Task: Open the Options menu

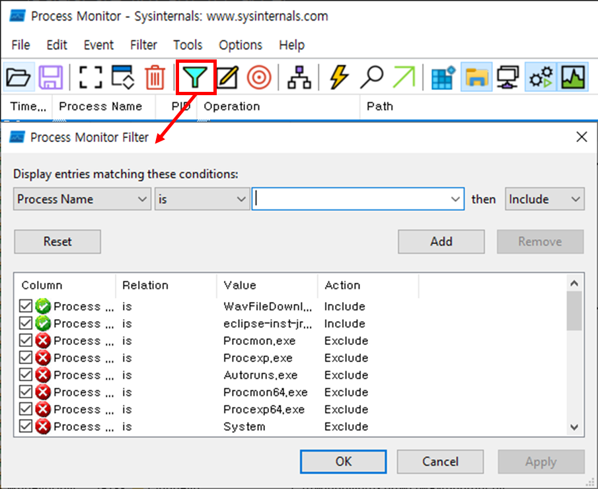Action: 241,45
